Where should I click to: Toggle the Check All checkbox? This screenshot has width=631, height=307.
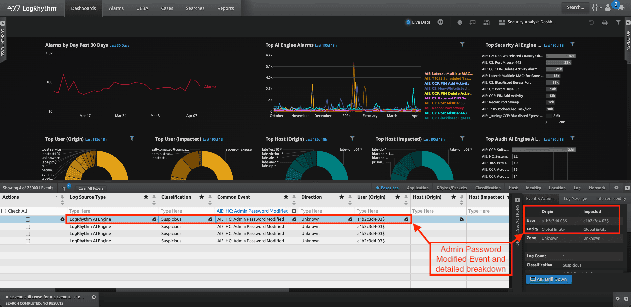click(4, 211)
